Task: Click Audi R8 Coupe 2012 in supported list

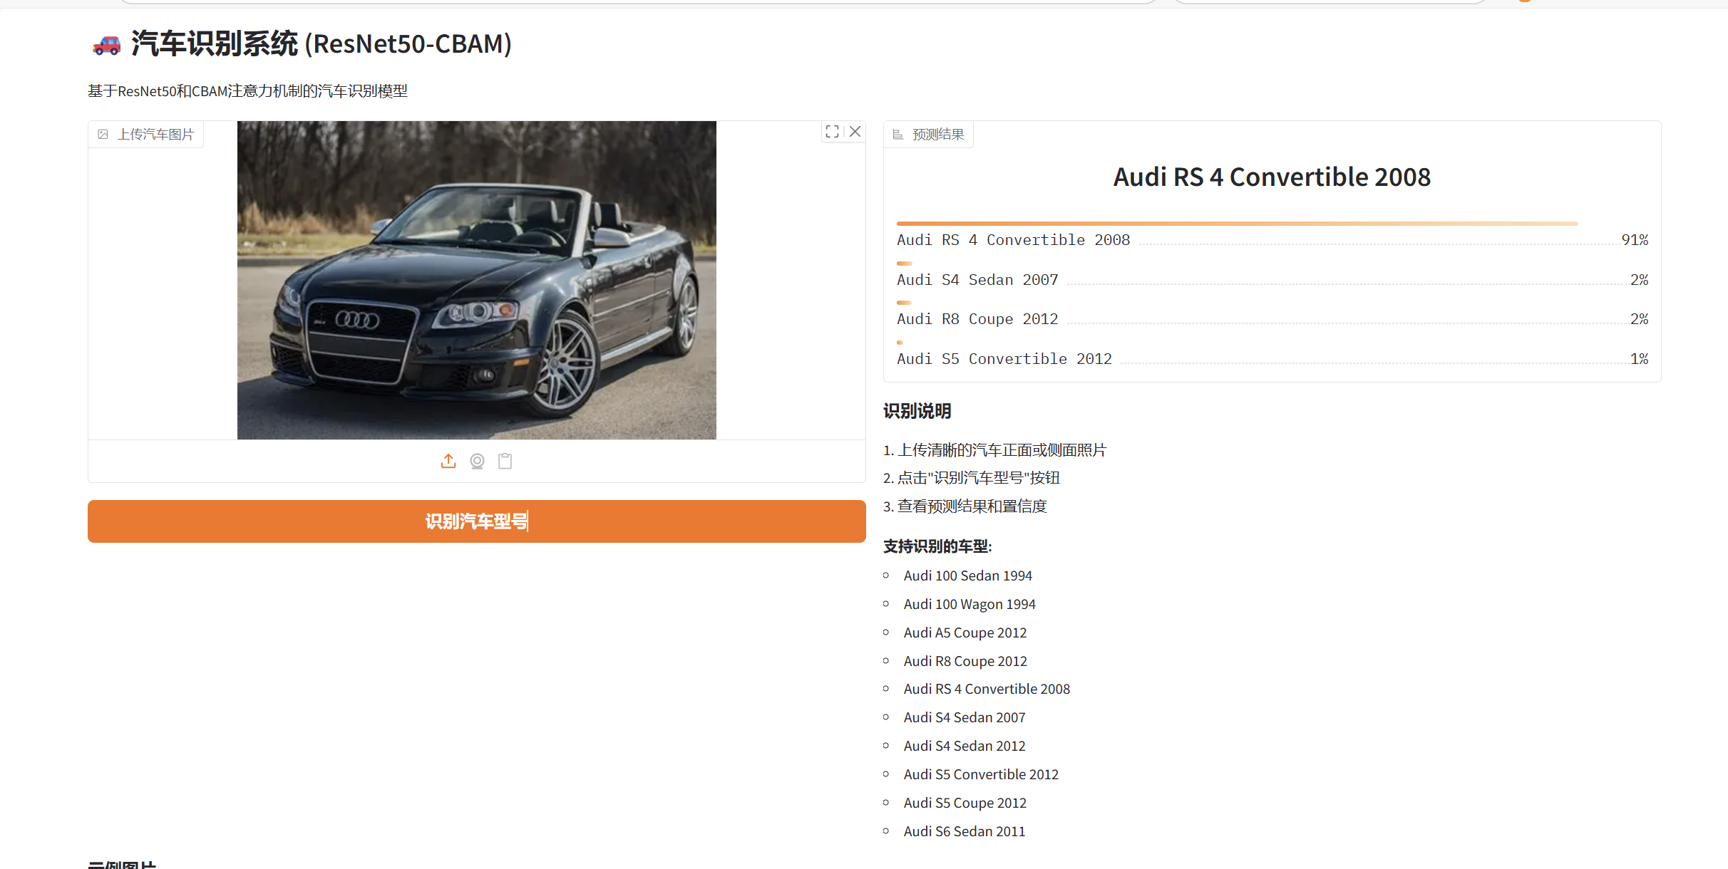Action: click(x=965, y=661)
